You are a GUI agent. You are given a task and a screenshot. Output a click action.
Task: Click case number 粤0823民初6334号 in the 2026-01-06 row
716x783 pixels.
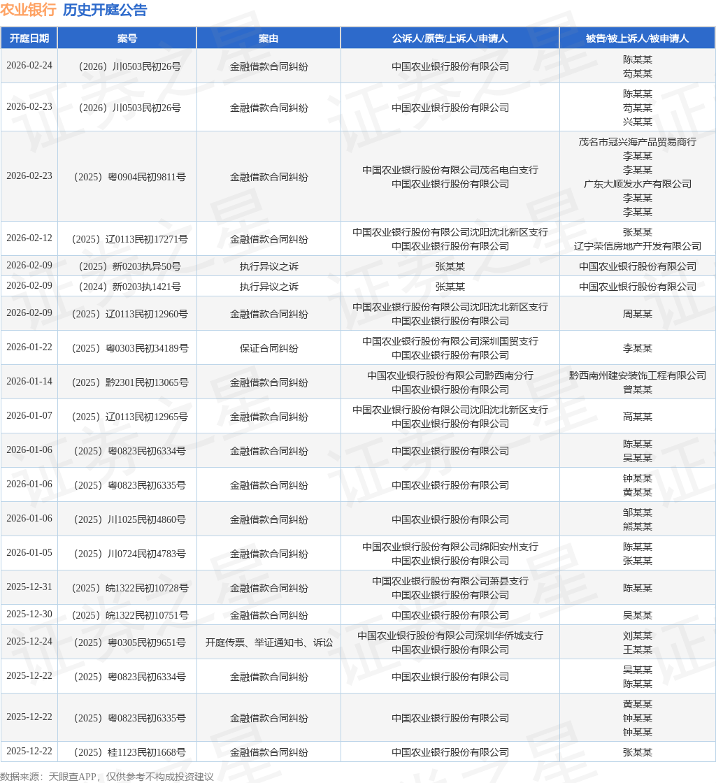130,451
